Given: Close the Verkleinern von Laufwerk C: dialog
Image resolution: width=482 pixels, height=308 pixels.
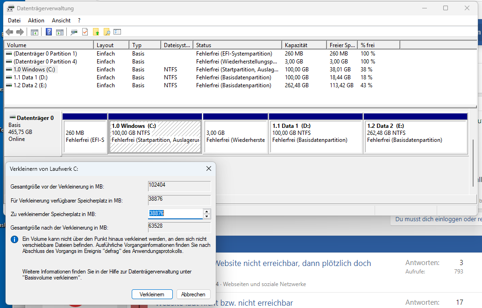Looking at the screenshot, I should coord(209,168).
